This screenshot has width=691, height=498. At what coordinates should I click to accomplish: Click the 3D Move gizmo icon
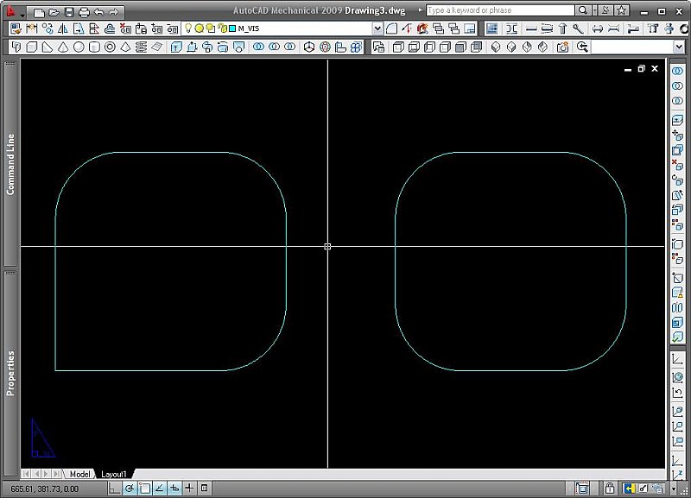coord(309,47)
